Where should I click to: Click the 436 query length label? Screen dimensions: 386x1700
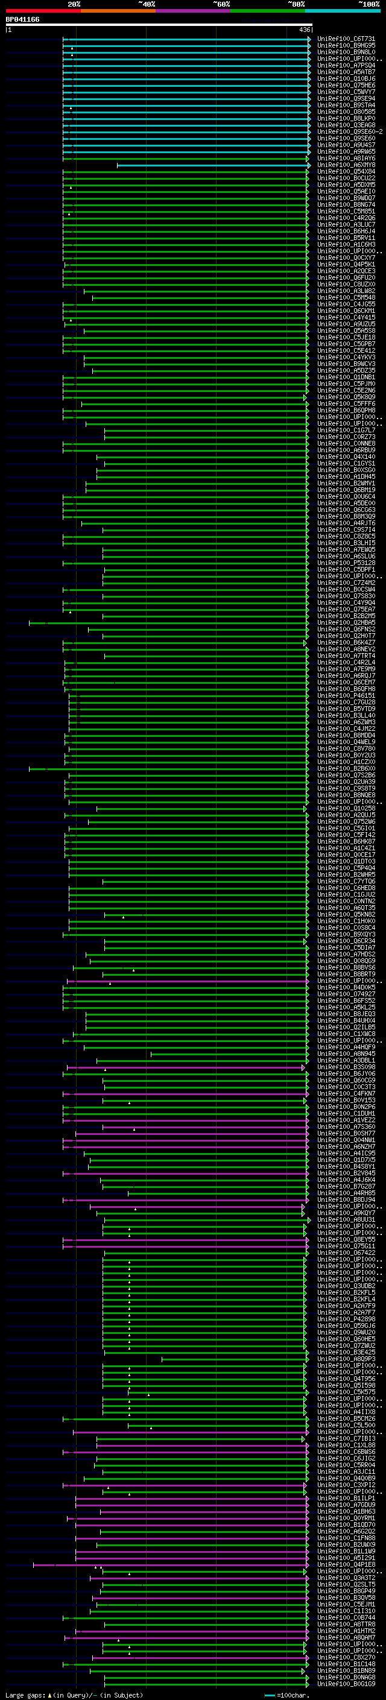point(304,30)
